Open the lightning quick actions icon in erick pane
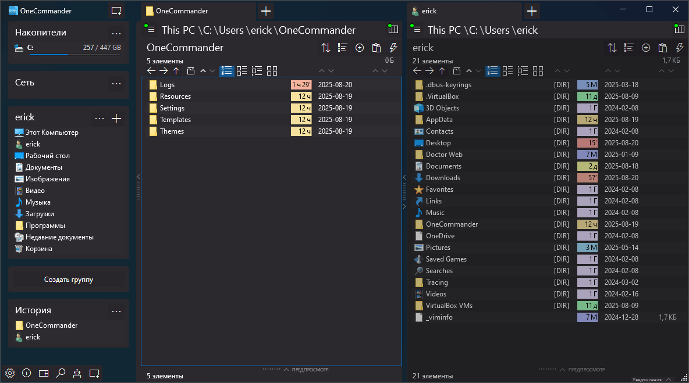Image resolution: width=689 pixels, height=383 pixels. pyautogui.click(x=679, y=48)
